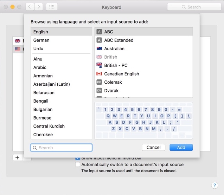Select the ABC Extended input source
This screenshot has width=224, height=195.
(119, 40)
